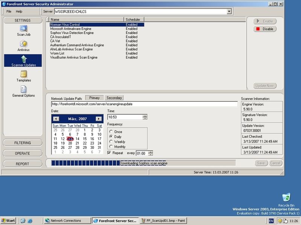
Task: Click the Update Now button
Action: point(265,86)
